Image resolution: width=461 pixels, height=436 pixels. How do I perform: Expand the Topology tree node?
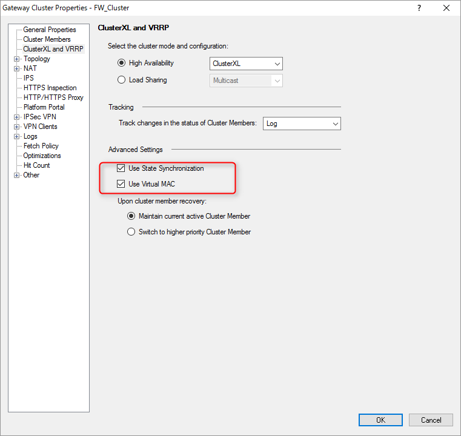click(17, 59)
